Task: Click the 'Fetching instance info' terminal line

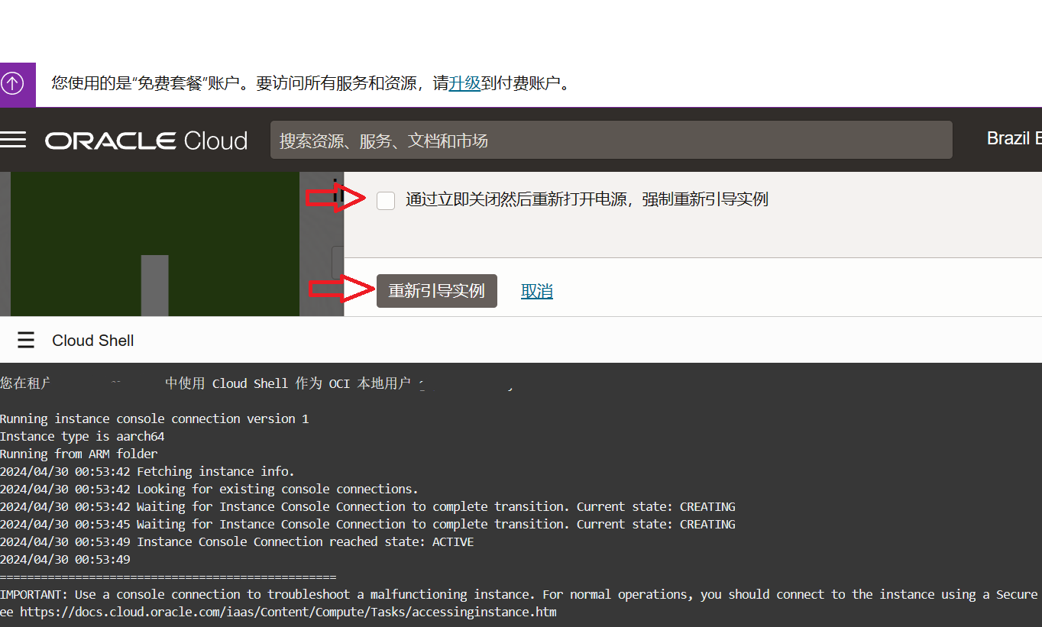Action: (x=147, y=471)
